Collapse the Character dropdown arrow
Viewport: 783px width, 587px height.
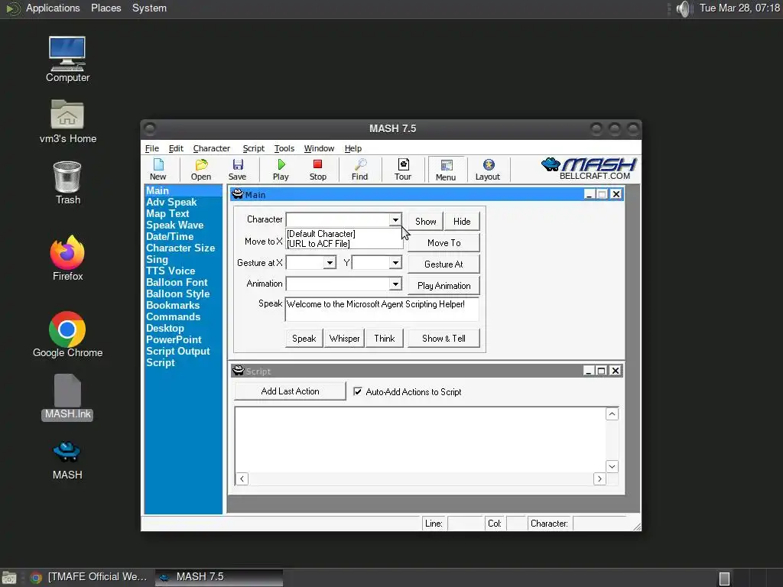tap(395, 219)
